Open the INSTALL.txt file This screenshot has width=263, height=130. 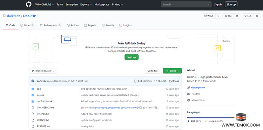pyautogui.click(x=43, y=114)
